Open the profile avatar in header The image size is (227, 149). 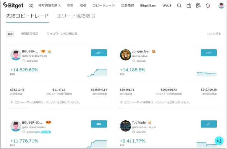click(221, 6)
